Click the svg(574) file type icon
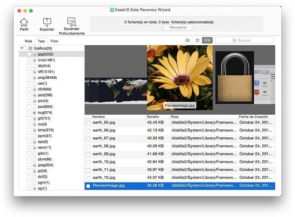 (34, 113)
